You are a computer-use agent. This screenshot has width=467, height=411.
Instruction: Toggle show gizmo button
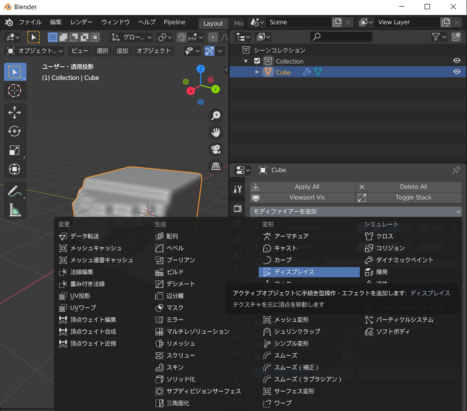209,51
